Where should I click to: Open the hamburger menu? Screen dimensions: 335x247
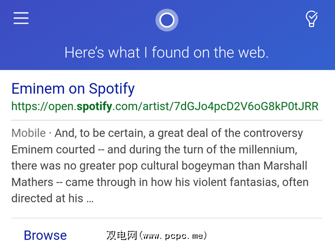[x=21, y=18]
